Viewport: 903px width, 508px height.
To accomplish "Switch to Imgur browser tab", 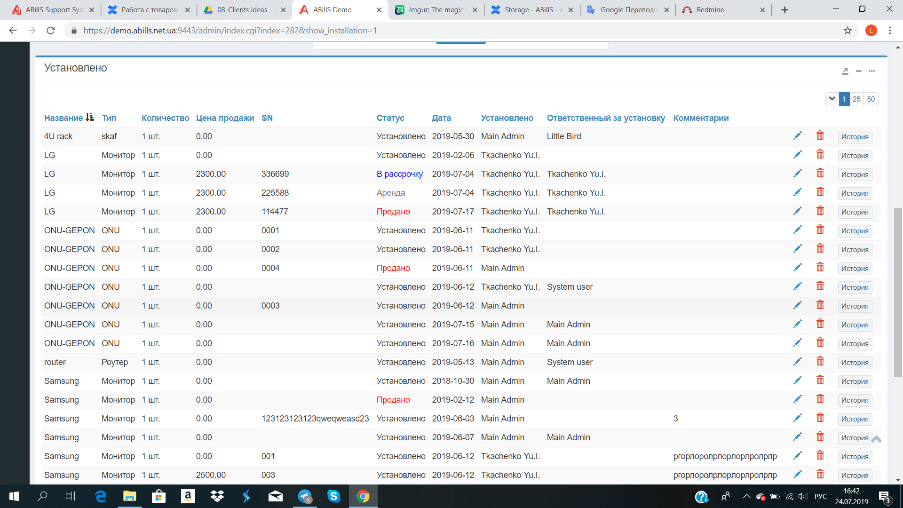I will point(435,10).
